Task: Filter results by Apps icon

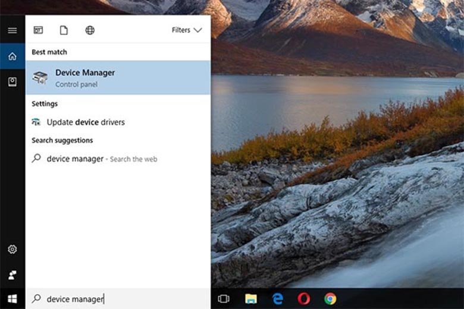Action: 38,30
